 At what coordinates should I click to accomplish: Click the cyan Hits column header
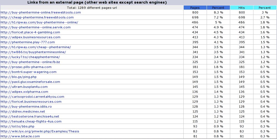click(x=242, y=7)
